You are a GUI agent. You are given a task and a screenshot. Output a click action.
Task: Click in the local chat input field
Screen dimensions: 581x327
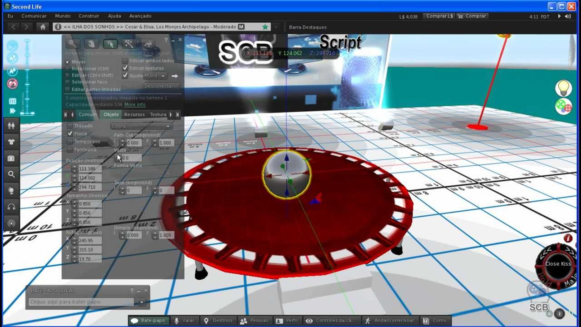point(82,302)
